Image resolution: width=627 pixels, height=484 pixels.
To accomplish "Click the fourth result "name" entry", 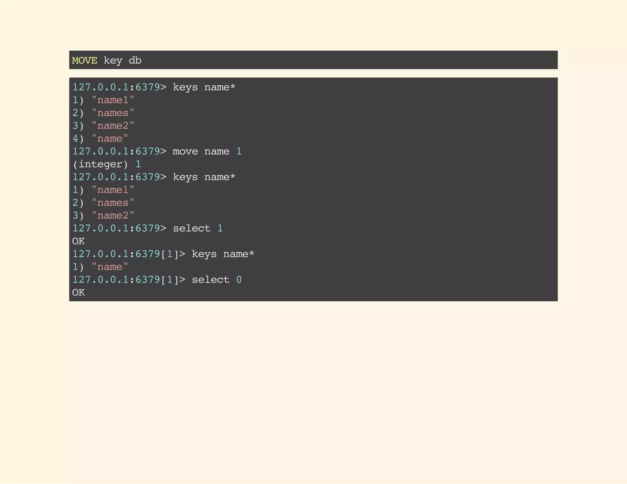I will click(110, 139).
